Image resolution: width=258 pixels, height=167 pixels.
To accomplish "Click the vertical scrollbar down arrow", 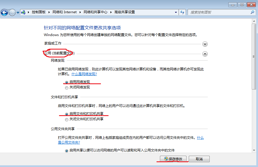I will tap(254, 151).
